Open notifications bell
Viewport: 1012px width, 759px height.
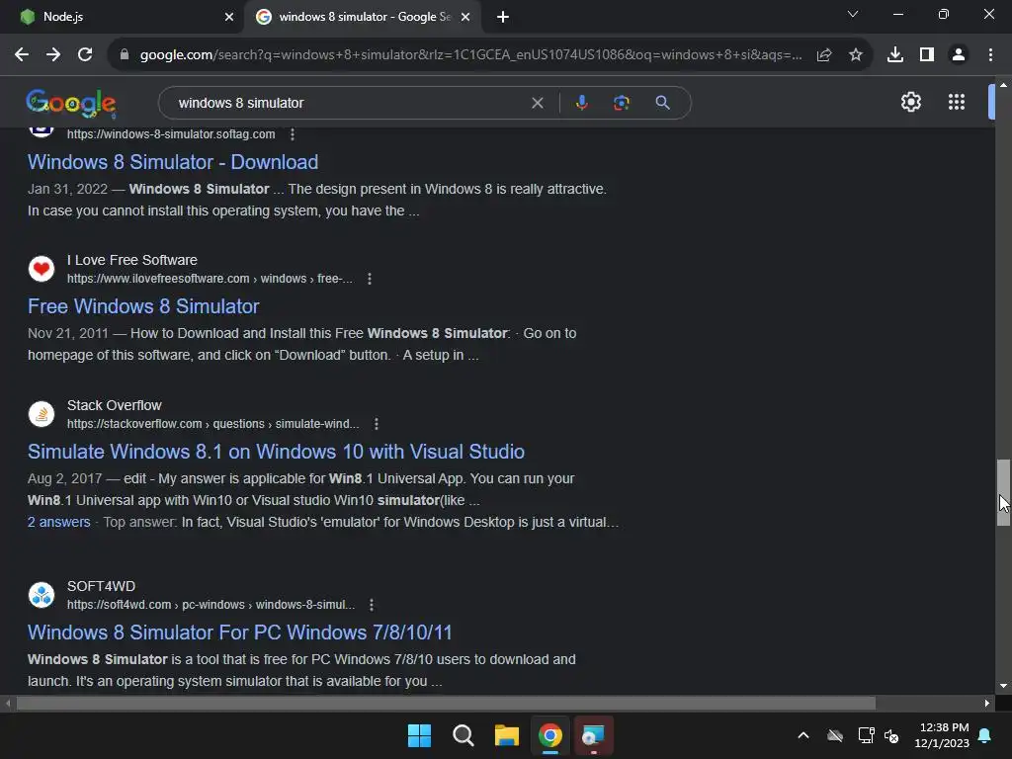[985, 735]
